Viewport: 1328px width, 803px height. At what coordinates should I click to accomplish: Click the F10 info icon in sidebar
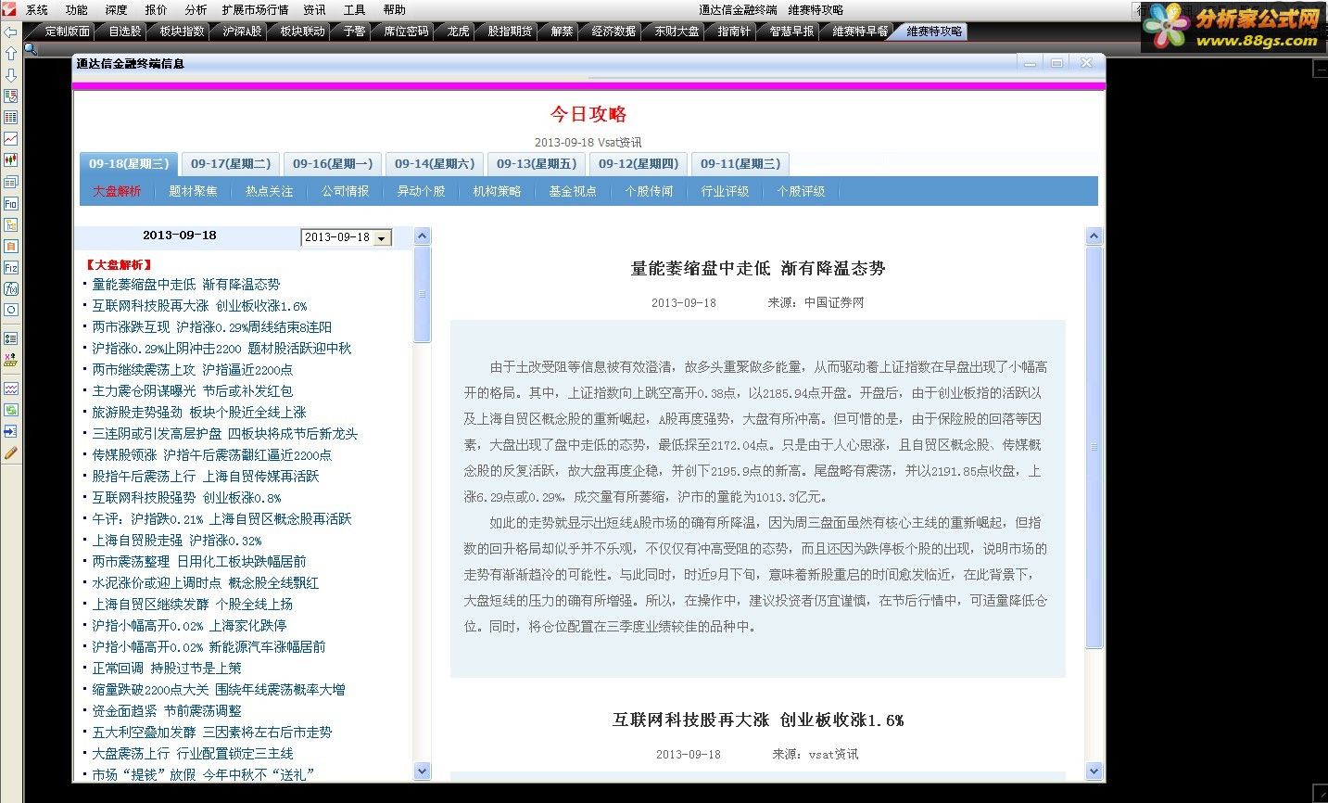click(11, 203)
